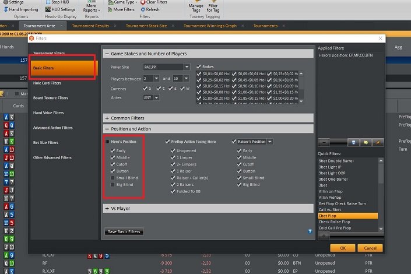Screen dimensions: 411x274
Task: Open HUD Settings from the ribbon
Action: (47, 10)
